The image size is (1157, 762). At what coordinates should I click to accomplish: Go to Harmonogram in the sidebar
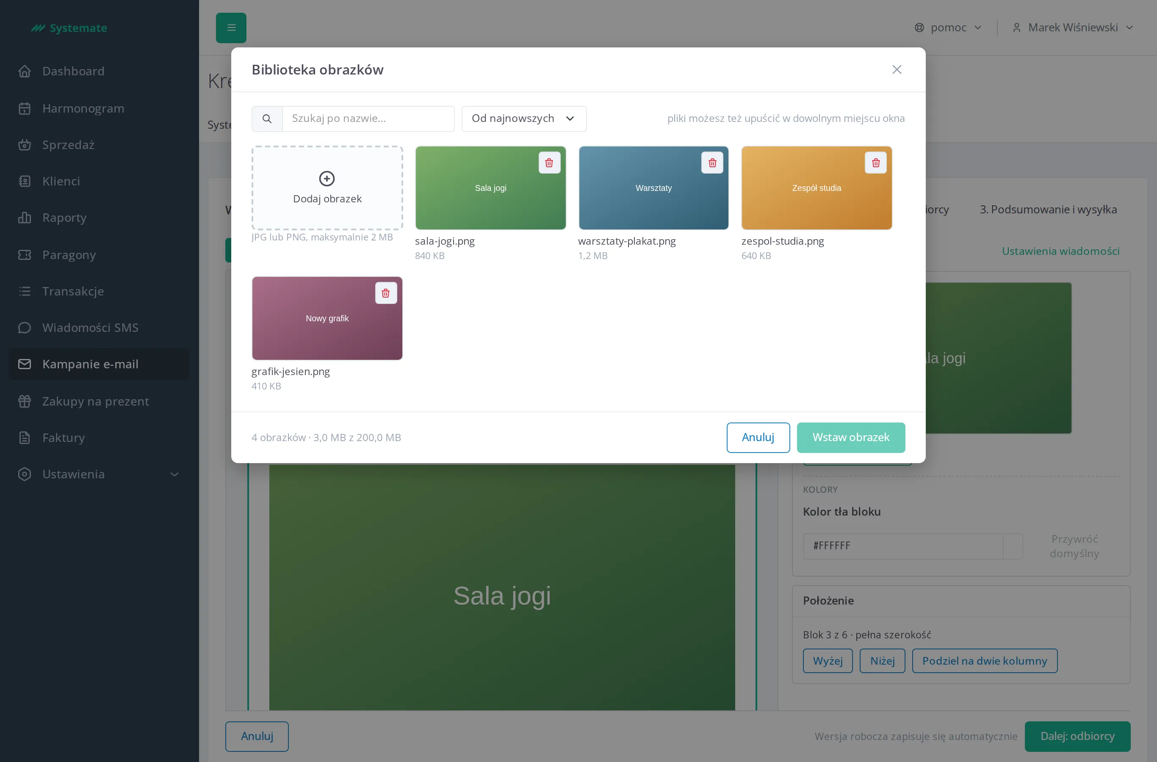(99, 108)
